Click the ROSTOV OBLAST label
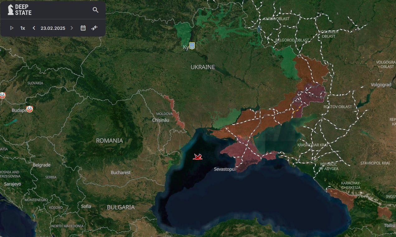Screen dimensions: 396x237 point(337,107)
